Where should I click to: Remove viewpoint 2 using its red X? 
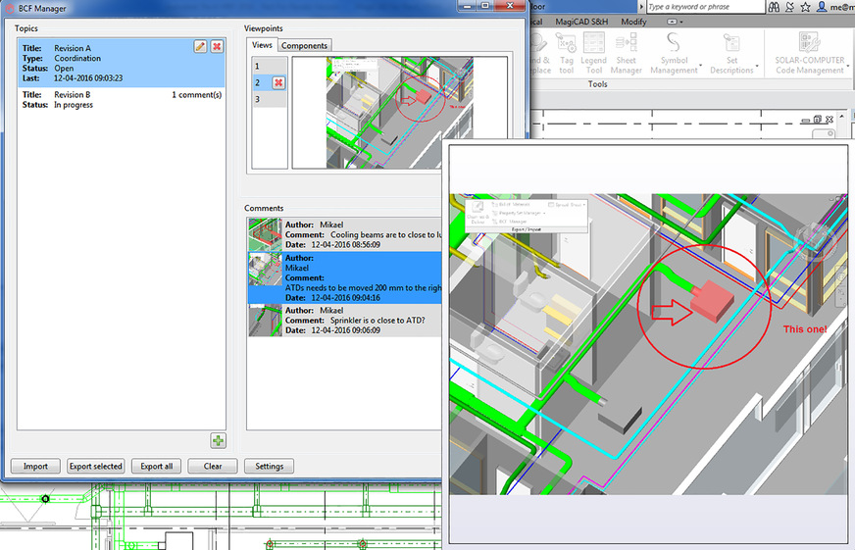point(278,82)
